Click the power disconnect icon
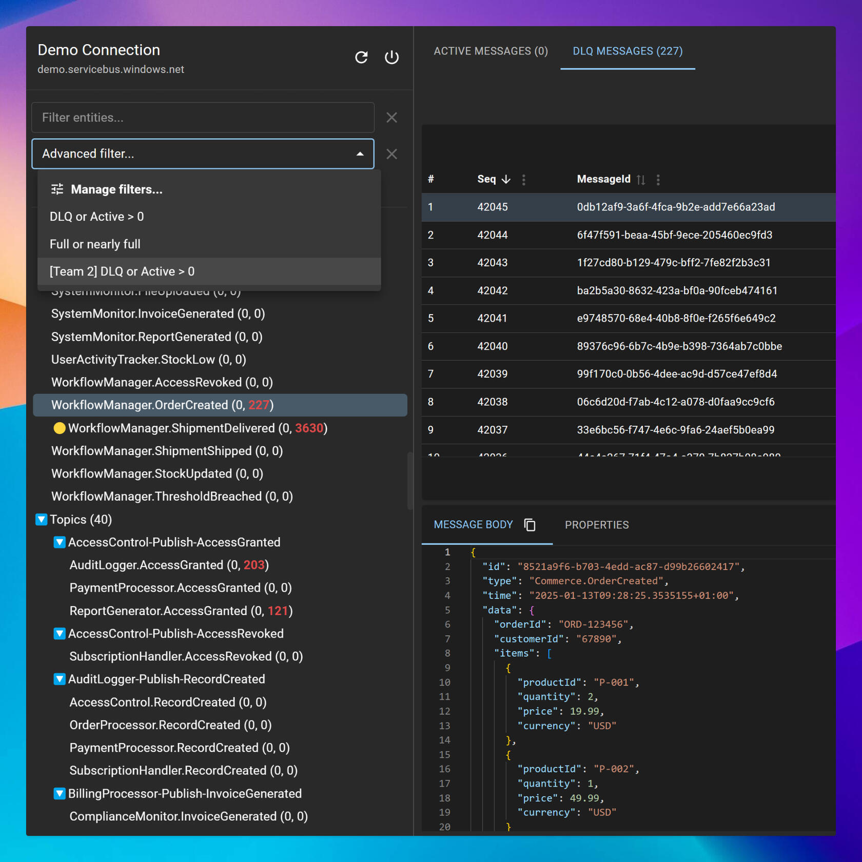This screenshot has height=862, width=862. 391,57
